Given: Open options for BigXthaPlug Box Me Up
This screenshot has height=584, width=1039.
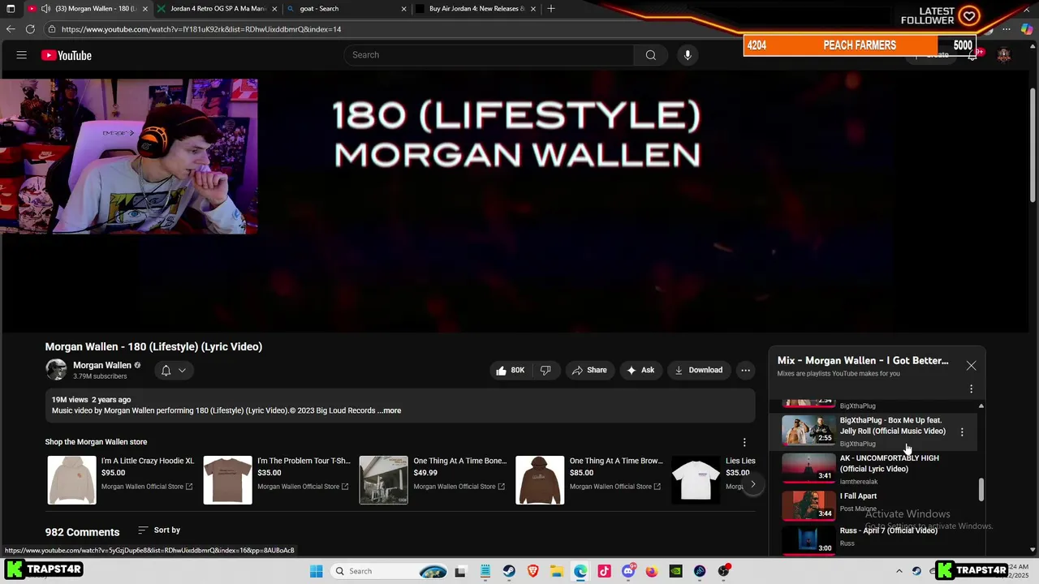Looking at the screenshot, I should coord(962,432).
